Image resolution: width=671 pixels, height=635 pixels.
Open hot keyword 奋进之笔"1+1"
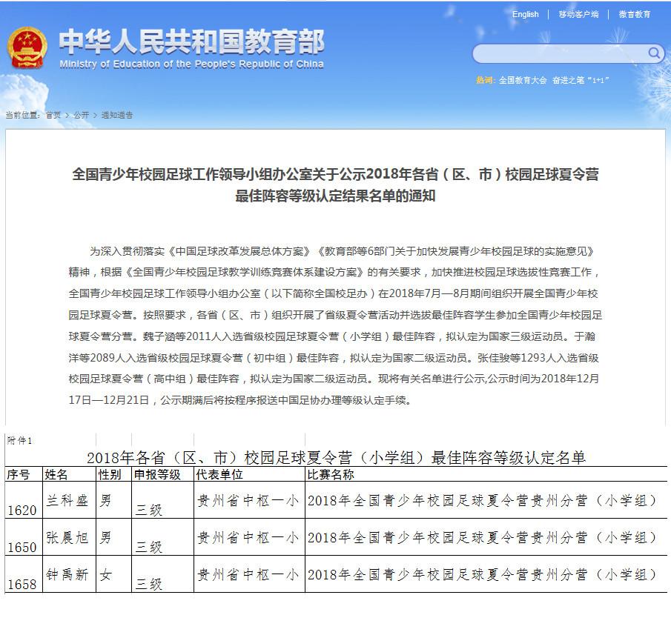coord(586,79)
